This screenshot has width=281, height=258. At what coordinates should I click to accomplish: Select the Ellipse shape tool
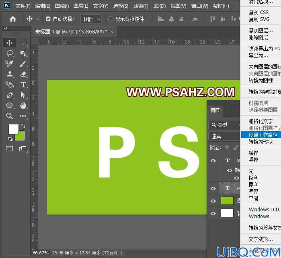click(10, 105)
